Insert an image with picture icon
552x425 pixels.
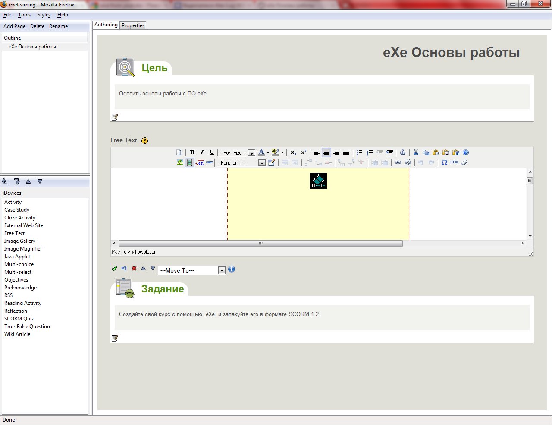(x=180, y=162)
